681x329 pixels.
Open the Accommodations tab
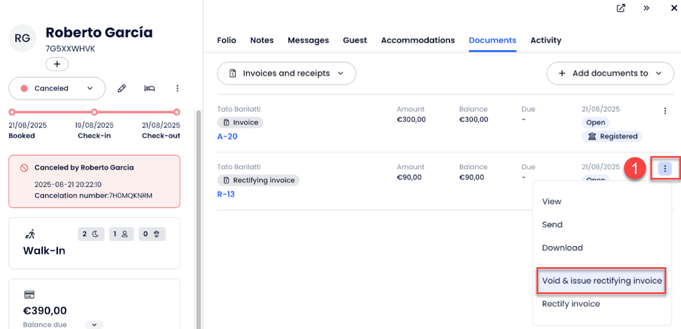click(x=418, y=40)
